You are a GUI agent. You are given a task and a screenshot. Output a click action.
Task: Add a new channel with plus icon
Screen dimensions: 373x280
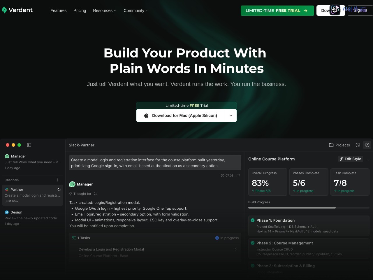58,180
